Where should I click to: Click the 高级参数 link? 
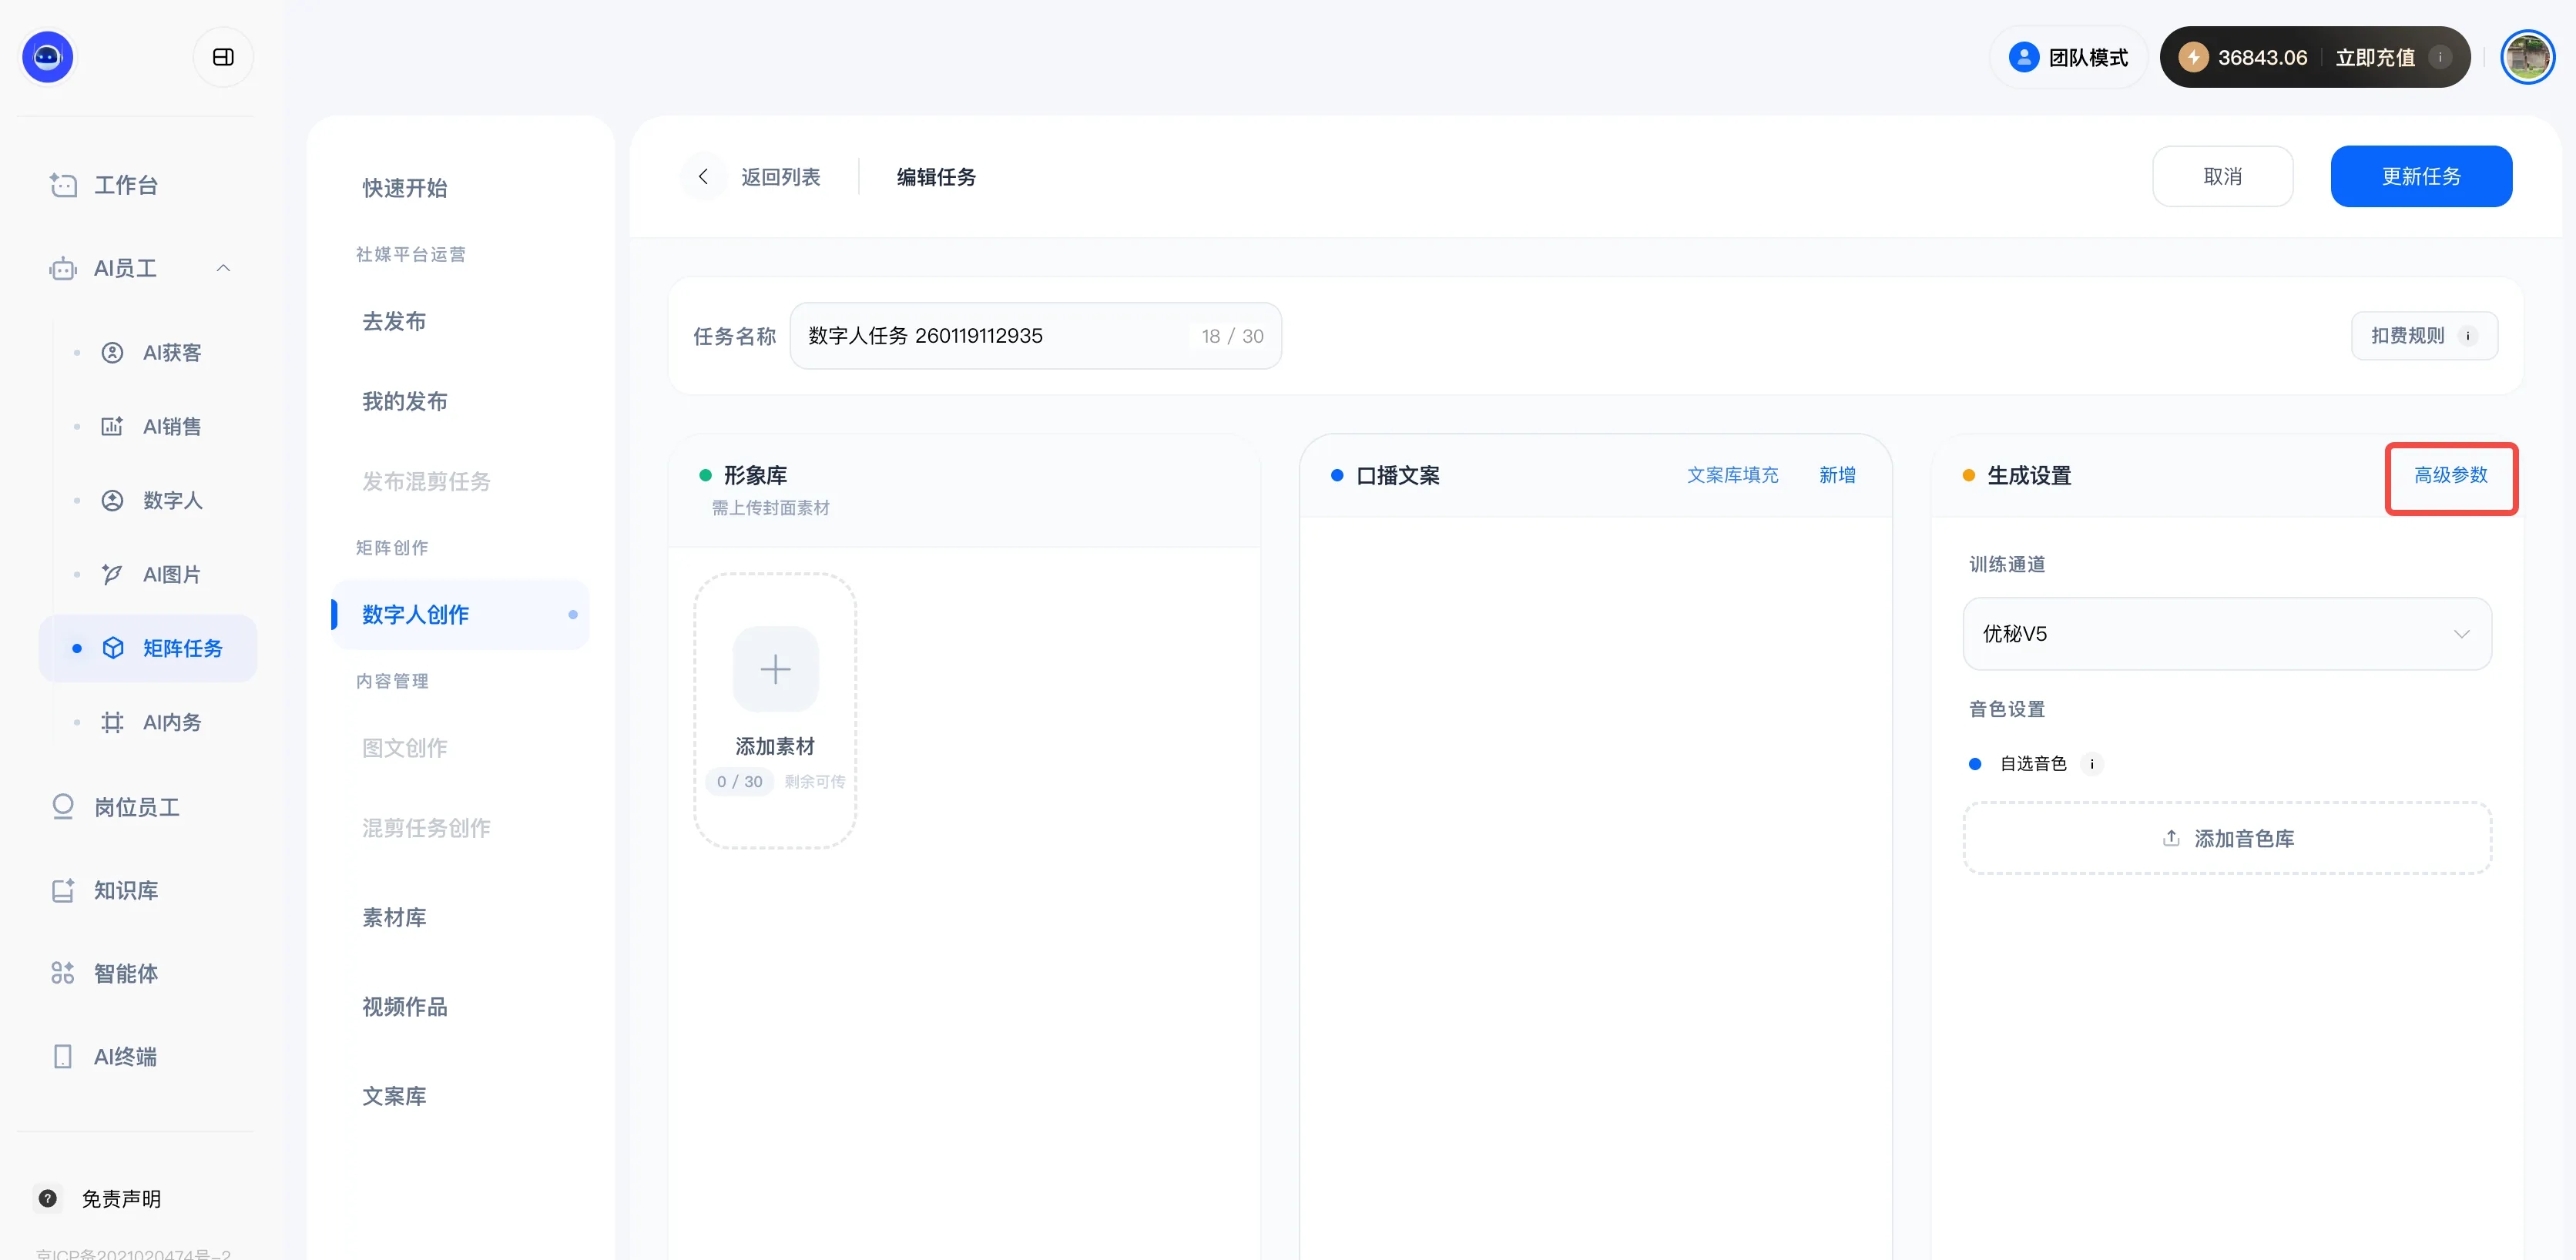tap(2450, 475)
